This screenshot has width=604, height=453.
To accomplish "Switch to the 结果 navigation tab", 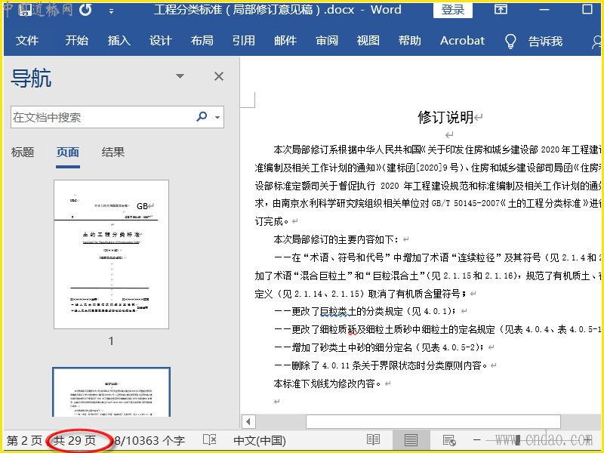I will click(x=113, y=153).
